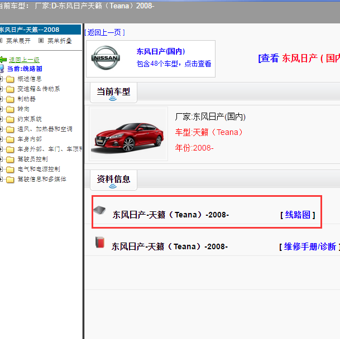The image size is (340, 339).
Task: Click the 约束系统 folder icon
Action: tap(10, 119)
